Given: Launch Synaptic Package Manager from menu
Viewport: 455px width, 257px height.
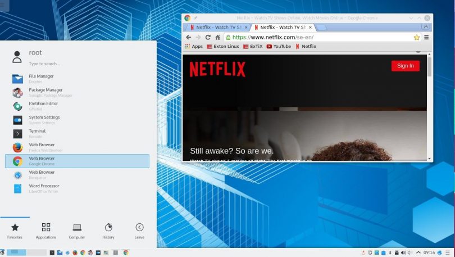Looking at the screenshot, I should coord(77,92).
